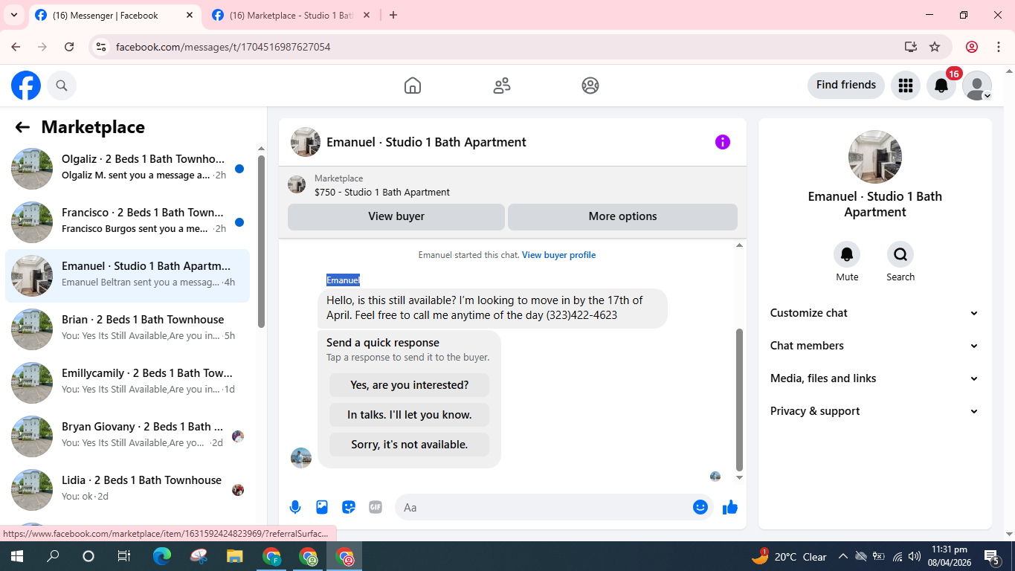Viewport: 1015px width, 571px height.
Task: Expand Chat members section
Action: pos(874,346)
